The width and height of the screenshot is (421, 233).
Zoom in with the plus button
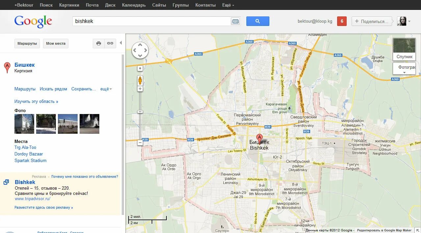(140, 89)
